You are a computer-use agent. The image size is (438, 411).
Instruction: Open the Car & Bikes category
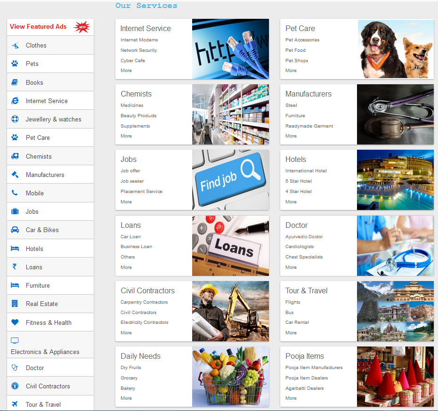click(x=42, y=230)
